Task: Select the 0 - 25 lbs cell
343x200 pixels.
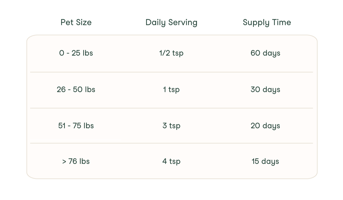Action: [x=76, y=53]
